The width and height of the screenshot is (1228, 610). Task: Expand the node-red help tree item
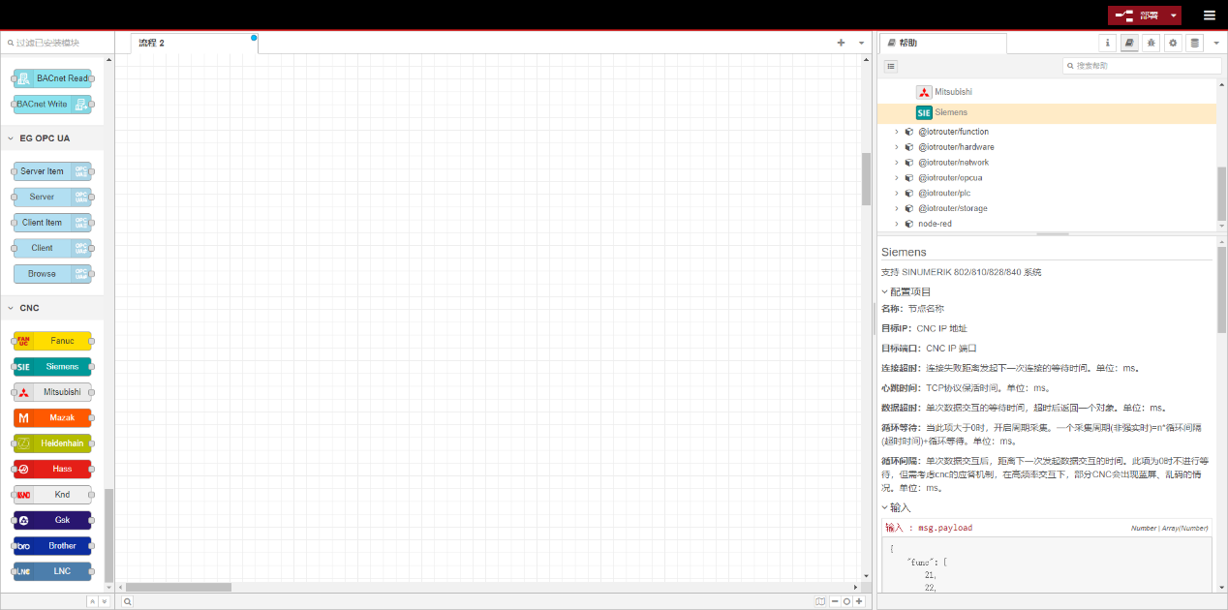pyautogui.click(x=897, y=224)
